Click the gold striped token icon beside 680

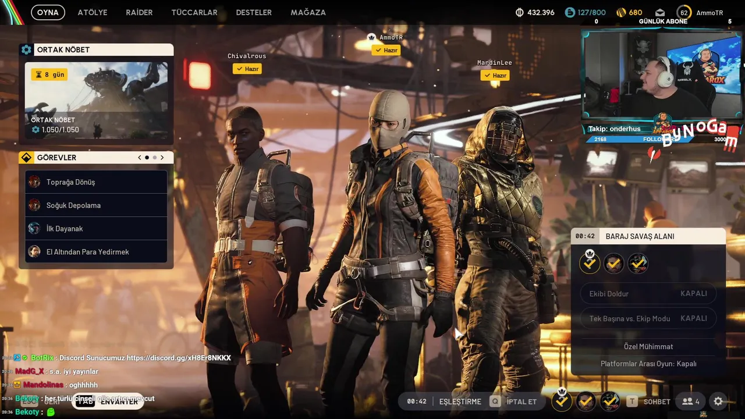620,12
